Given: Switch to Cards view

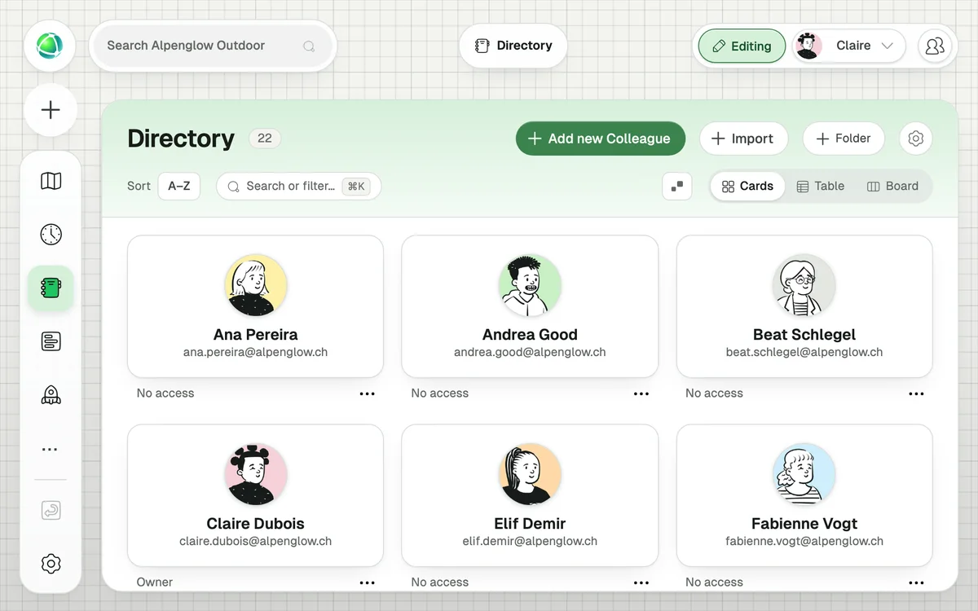Looking at the screenshot, I should coord(747,186).
